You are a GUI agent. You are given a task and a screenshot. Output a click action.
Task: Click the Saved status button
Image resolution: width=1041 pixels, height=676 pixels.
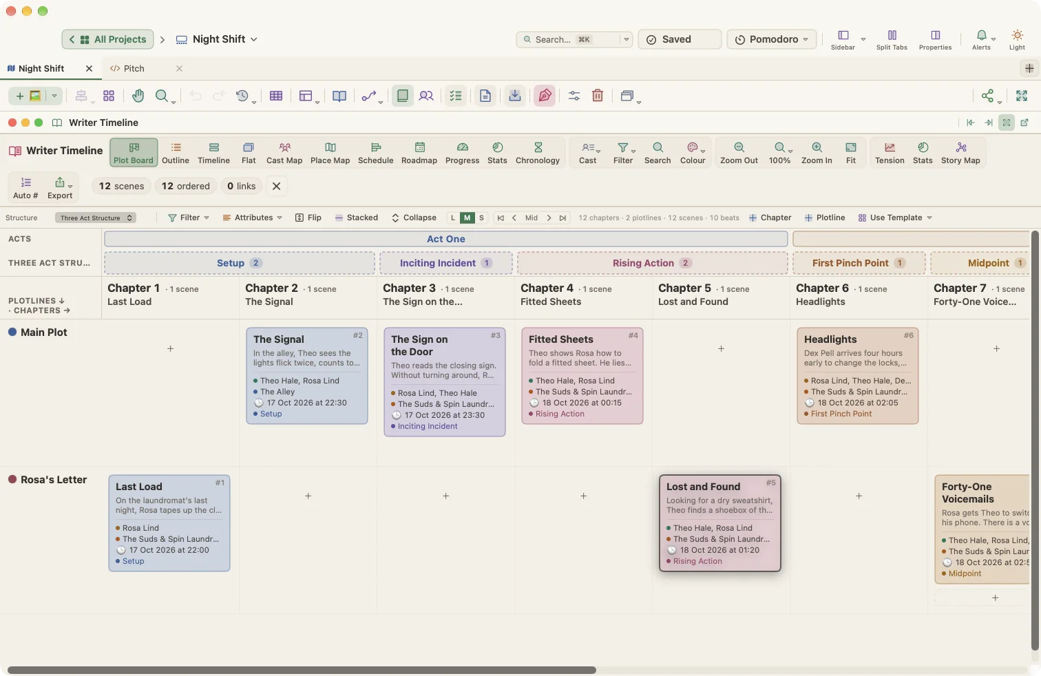click(680, 39)
